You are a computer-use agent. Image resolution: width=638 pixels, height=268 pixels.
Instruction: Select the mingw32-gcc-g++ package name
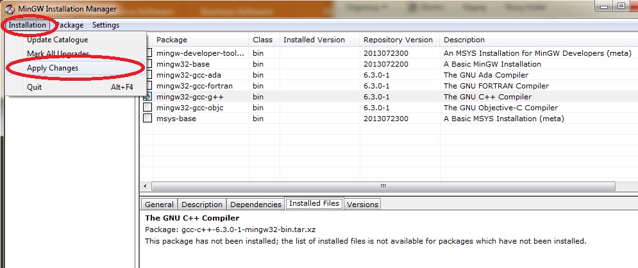pos(190,97)
